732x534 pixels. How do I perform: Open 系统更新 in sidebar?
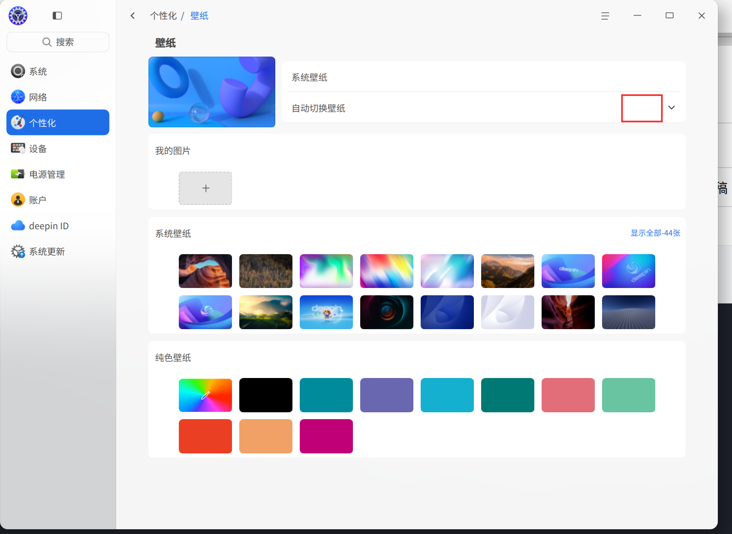coord(58,251)
